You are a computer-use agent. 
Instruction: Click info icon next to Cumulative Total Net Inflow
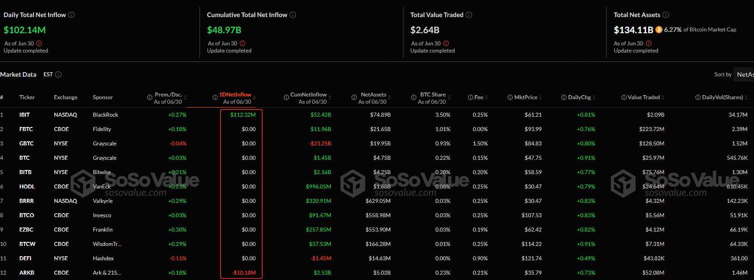pyautogui.click(x=293, y=15)
